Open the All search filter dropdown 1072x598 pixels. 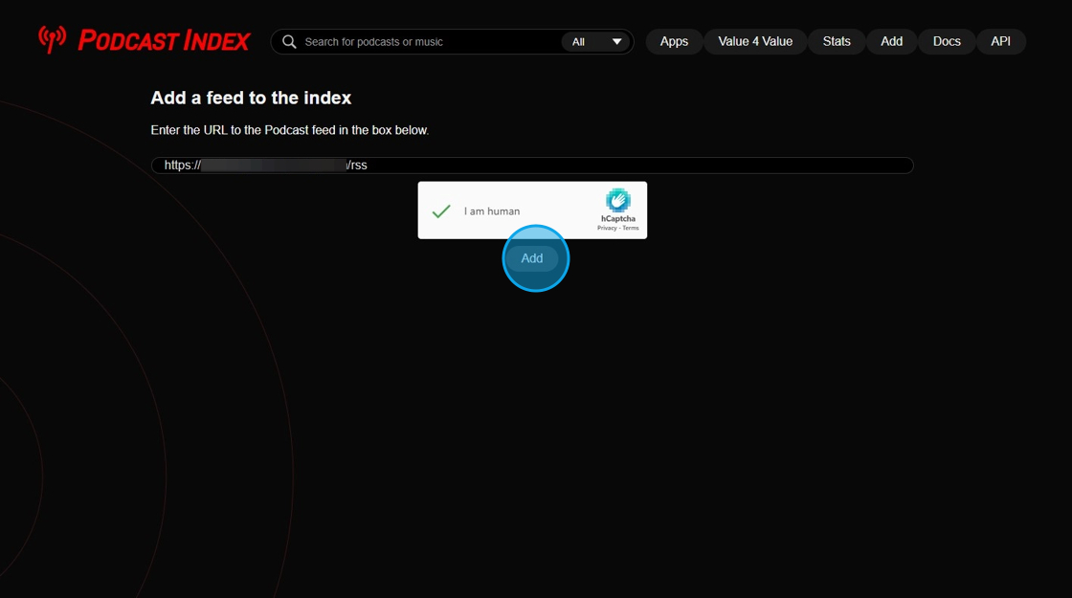point(596,42)
